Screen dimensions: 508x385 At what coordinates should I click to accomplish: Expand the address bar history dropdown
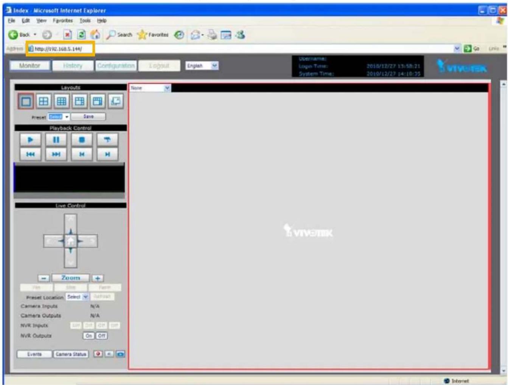pyautogui.click(x=457, y=48)
